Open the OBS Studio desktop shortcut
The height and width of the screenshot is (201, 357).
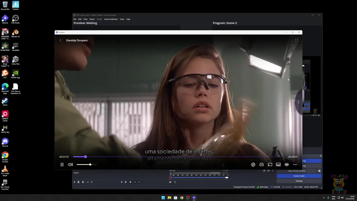[16, 19]
